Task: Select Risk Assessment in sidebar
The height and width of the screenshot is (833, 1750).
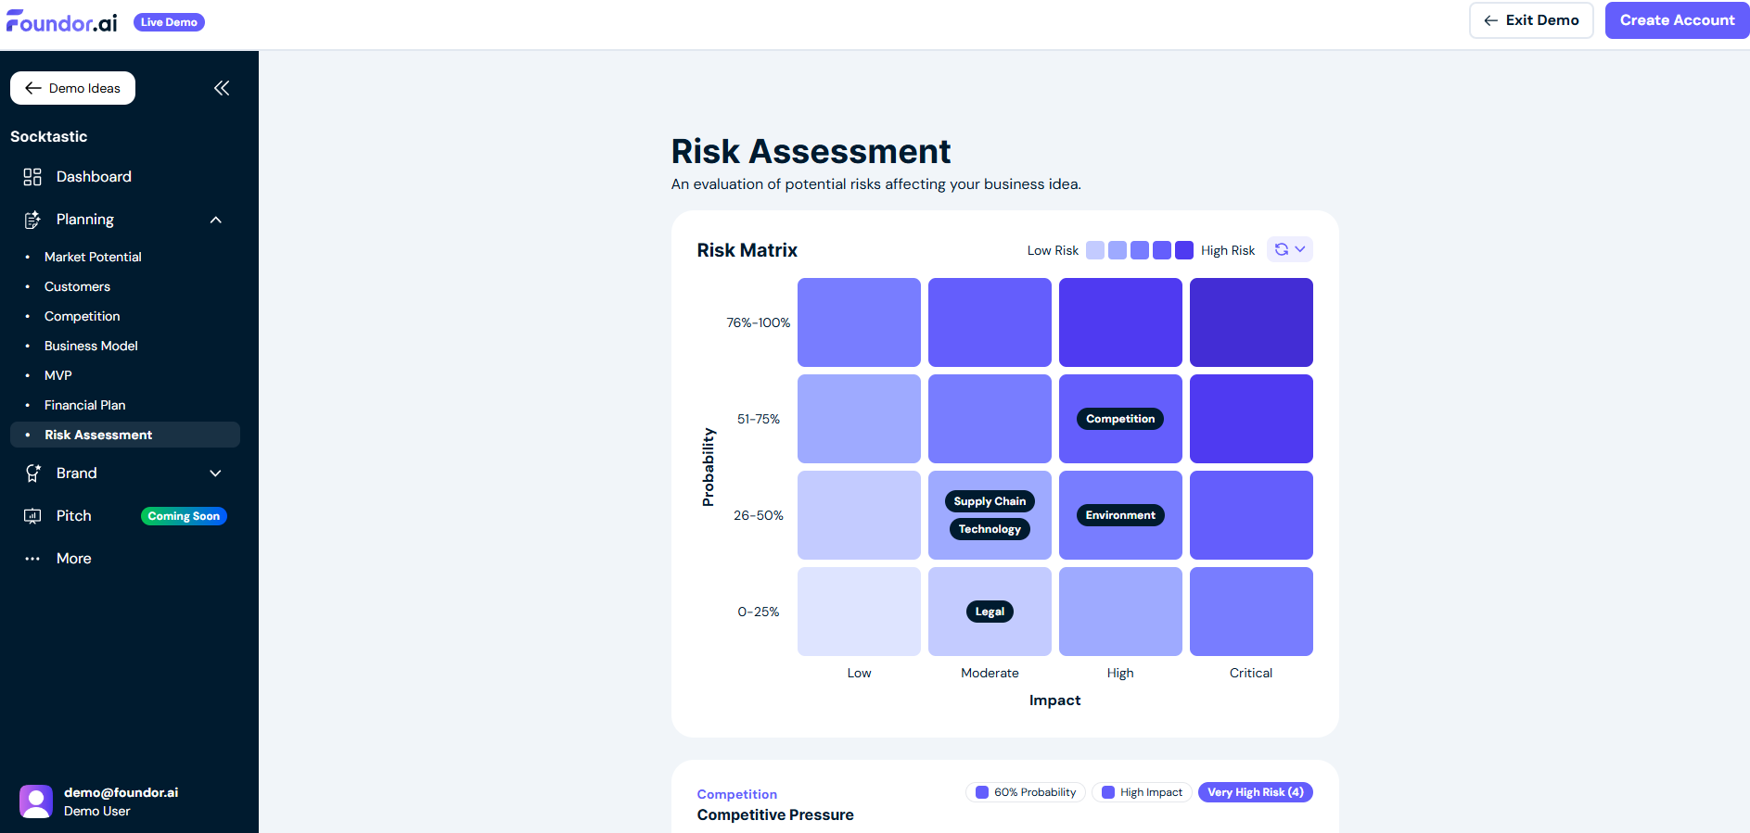Action: [x=125, y=435]
